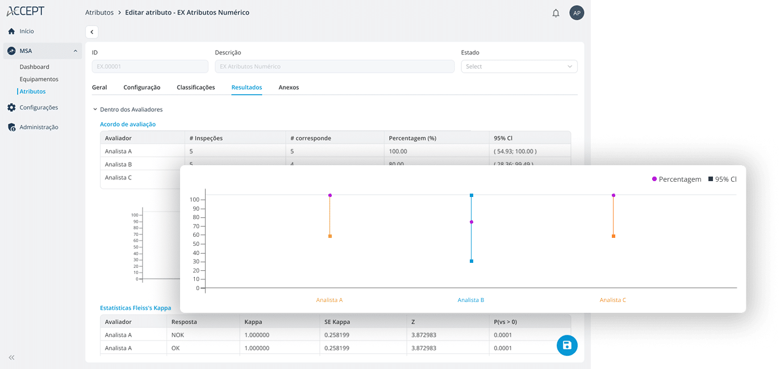780x369 pixels.
Task: Click the Descrição input field
Action: (x=334, y=66)
